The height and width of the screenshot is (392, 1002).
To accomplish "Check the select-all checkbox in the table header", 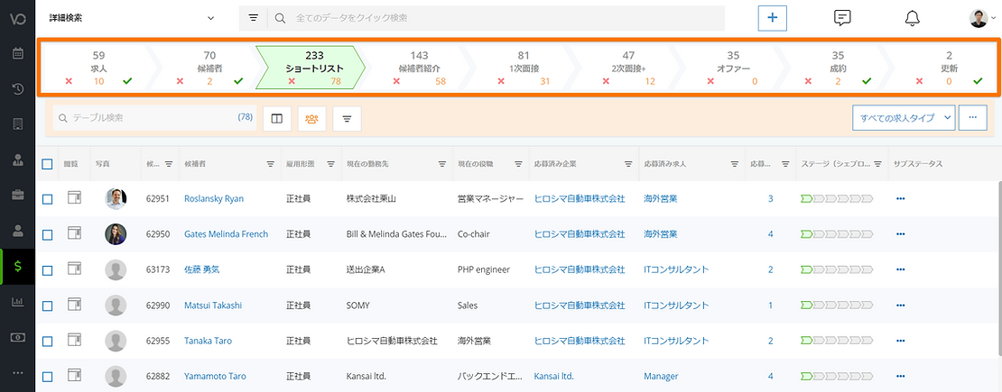I will click(x=47, y=164).
